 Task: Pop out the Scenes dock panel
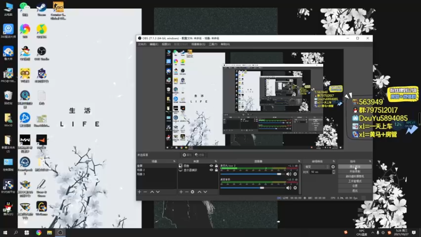click(x=174, y=161)
